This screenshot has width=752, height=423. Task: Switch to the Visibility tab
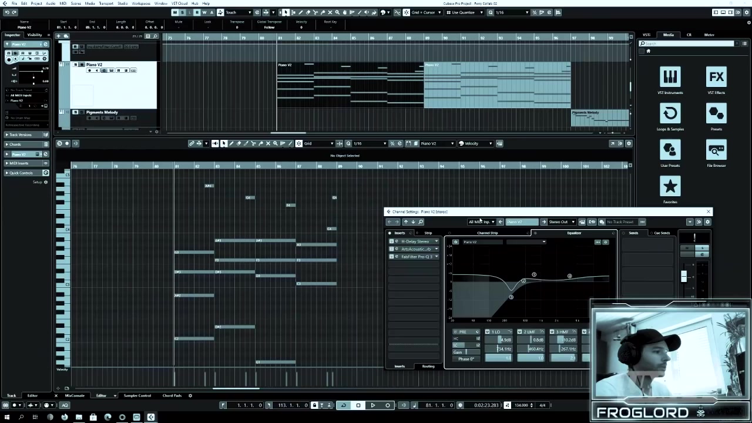tap(35, 35)
